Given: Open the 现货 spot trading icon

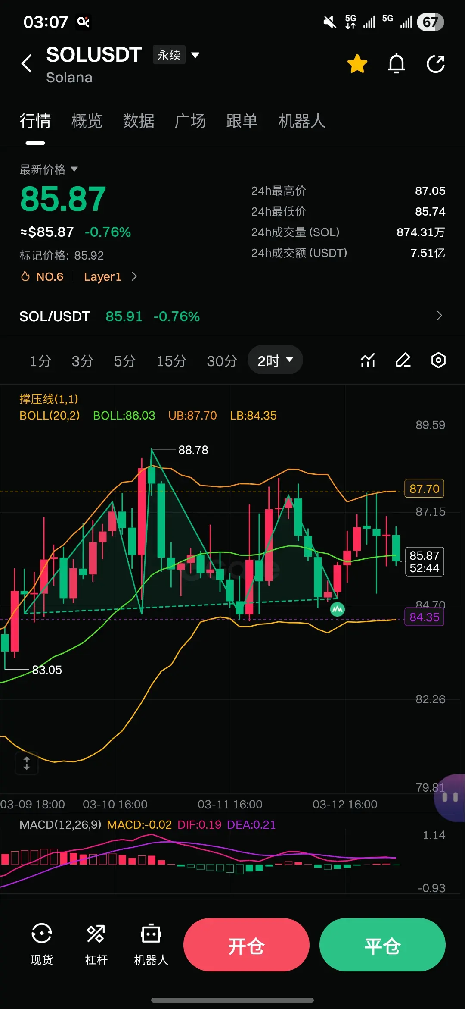Looking at the screenshot, I should 42,945.
